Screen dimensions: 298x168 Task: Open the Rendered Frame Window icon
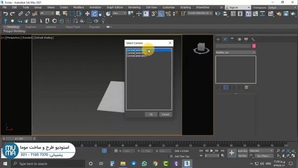[286, 14]
